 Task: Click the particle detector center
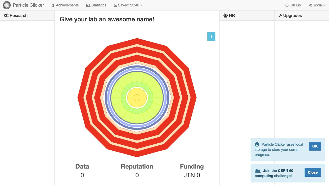pyautogui.click(x=137, y=98)
